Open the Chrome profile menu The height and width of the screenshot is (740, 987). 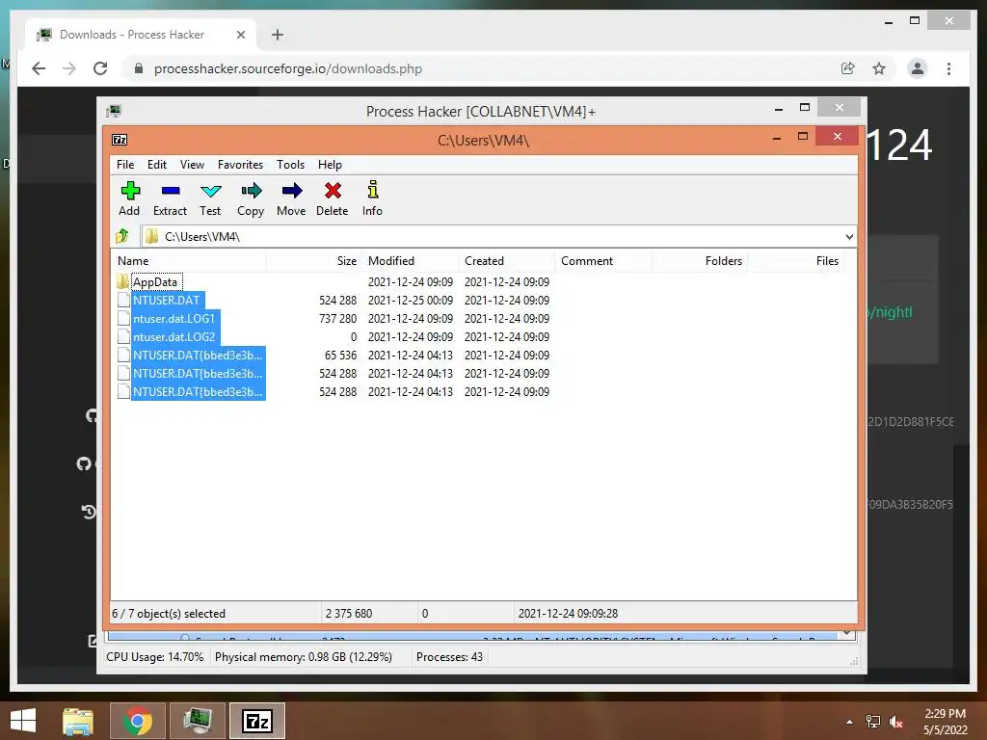tap(918, 68)
